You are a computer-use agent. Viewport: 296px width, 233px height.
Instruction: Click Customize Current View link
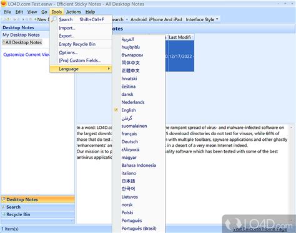pos(26,55)
